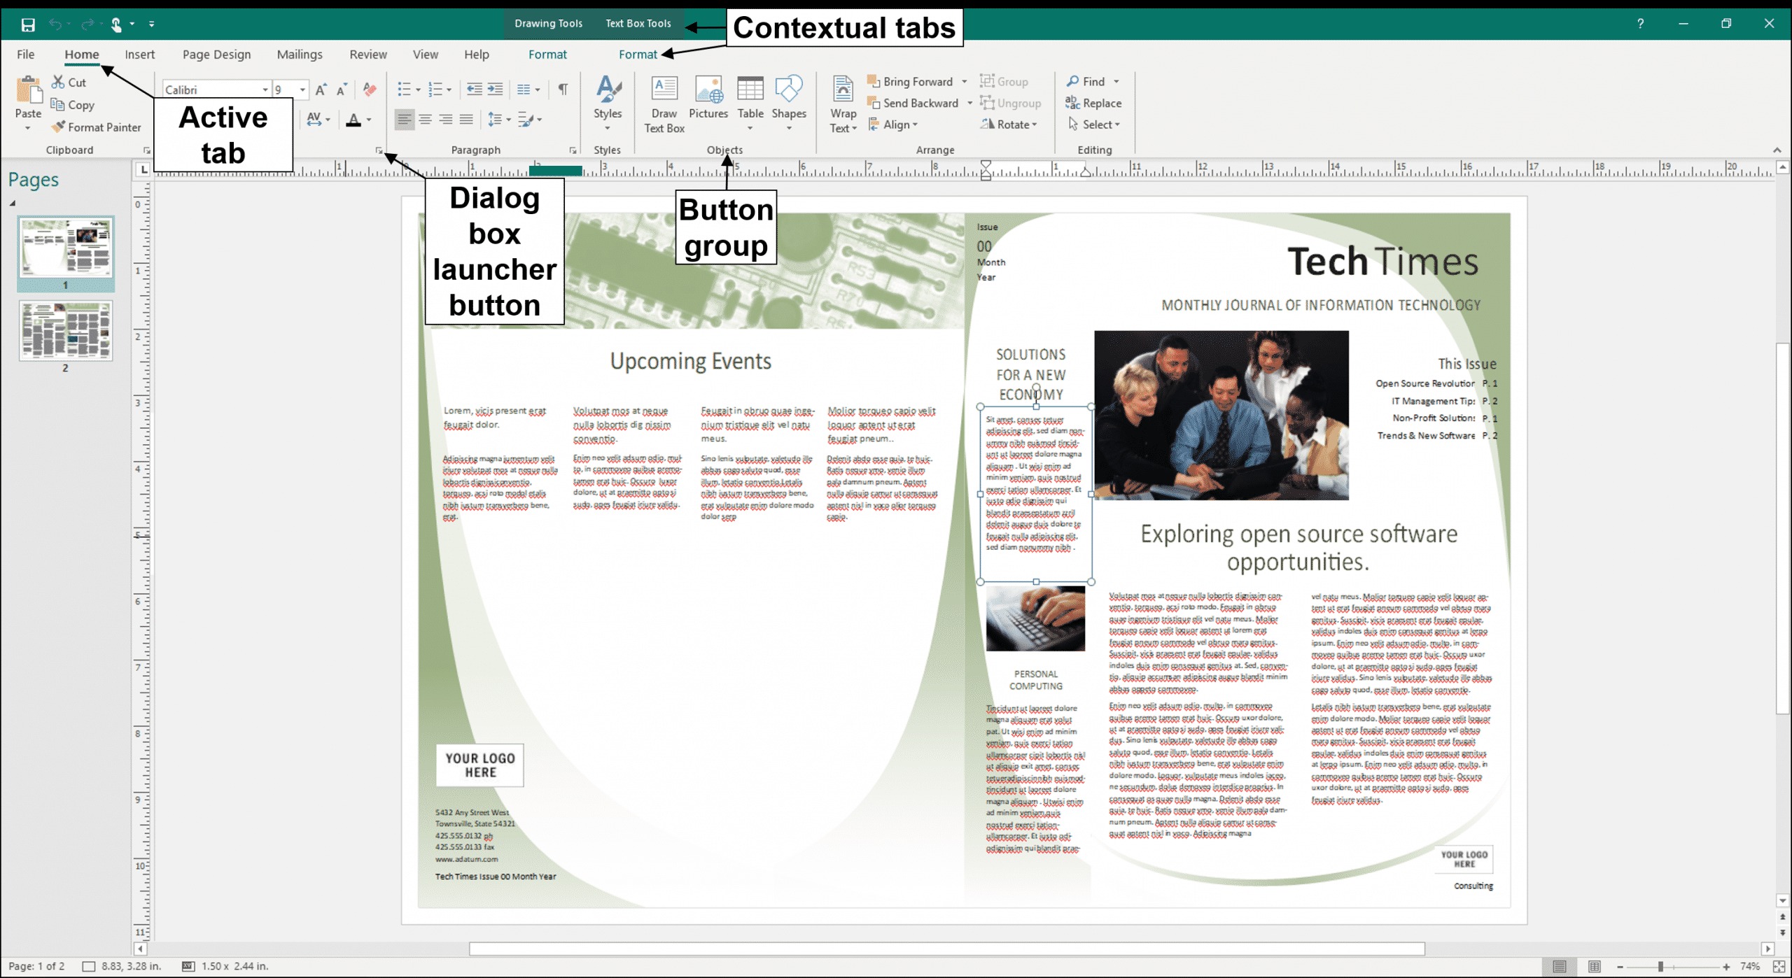Open Paragraph dialog box launcher

[573, 150]
